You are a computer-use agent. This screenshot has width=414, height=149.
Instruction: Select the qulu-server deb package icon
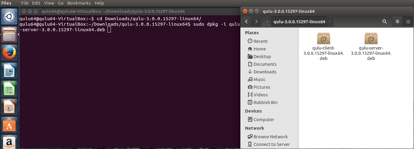pos(371,39)
